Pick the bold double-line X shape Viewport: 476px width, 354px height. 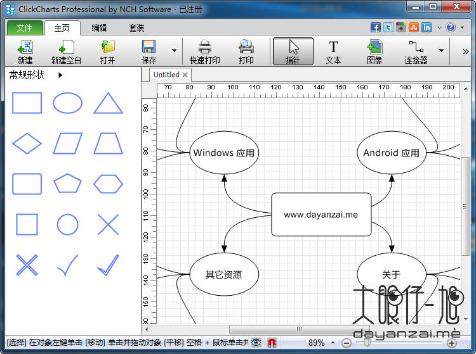pyautogui.click(x=27, y=265)
